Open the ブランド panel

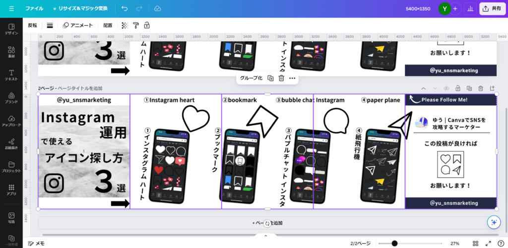(11, 98)
